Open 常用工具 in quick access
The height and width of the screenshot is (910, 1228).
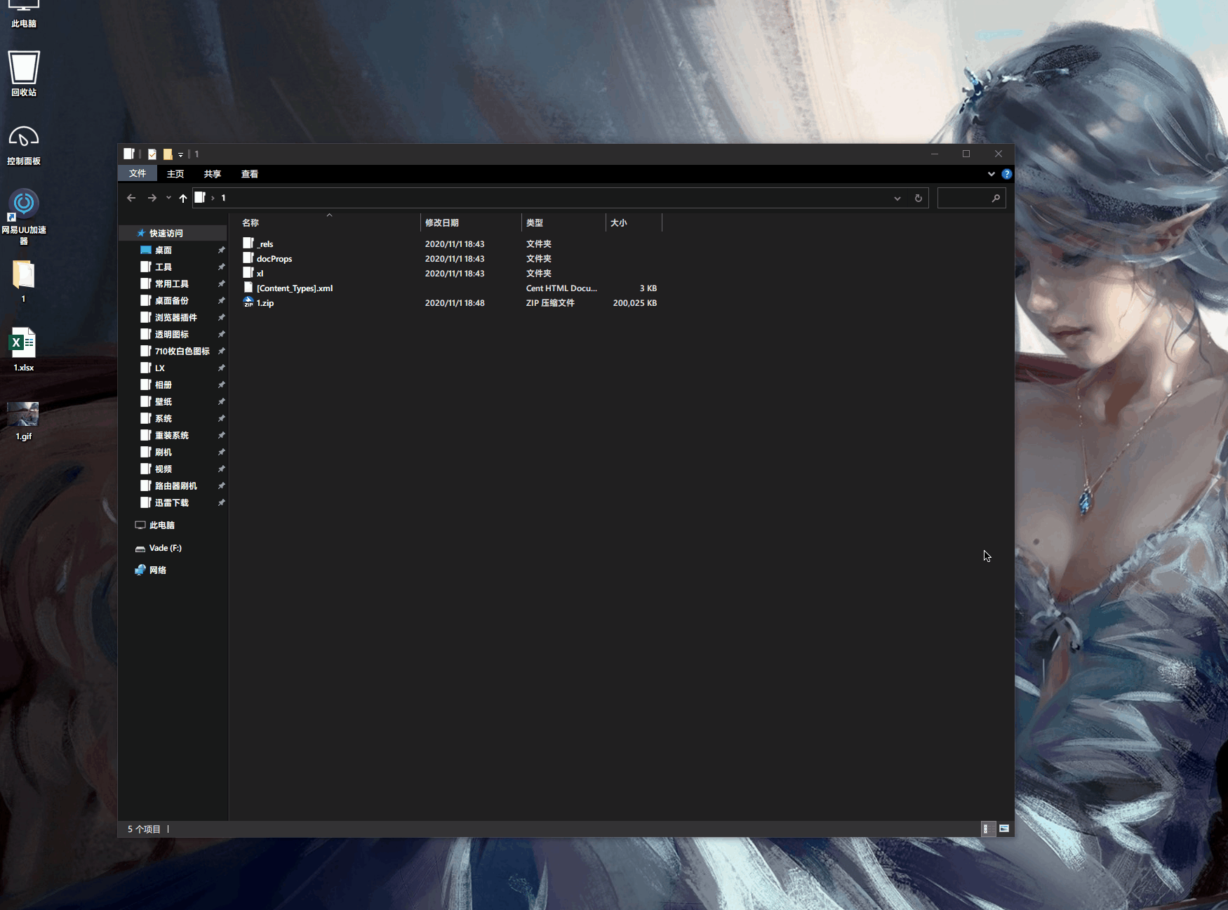click(x=171, y=283)
